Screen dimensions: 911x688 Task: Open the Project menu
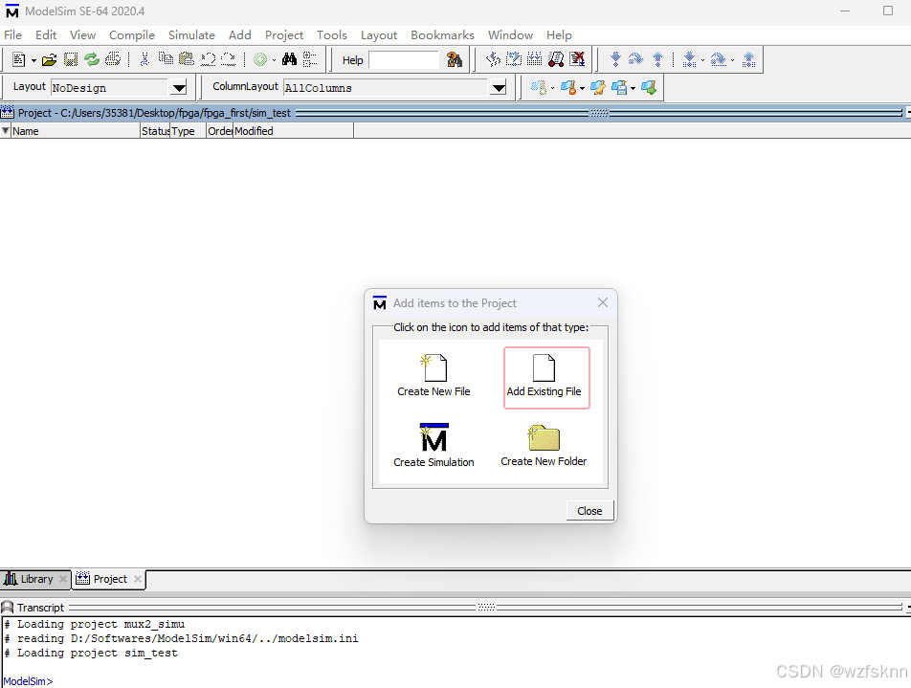[284, 34]
